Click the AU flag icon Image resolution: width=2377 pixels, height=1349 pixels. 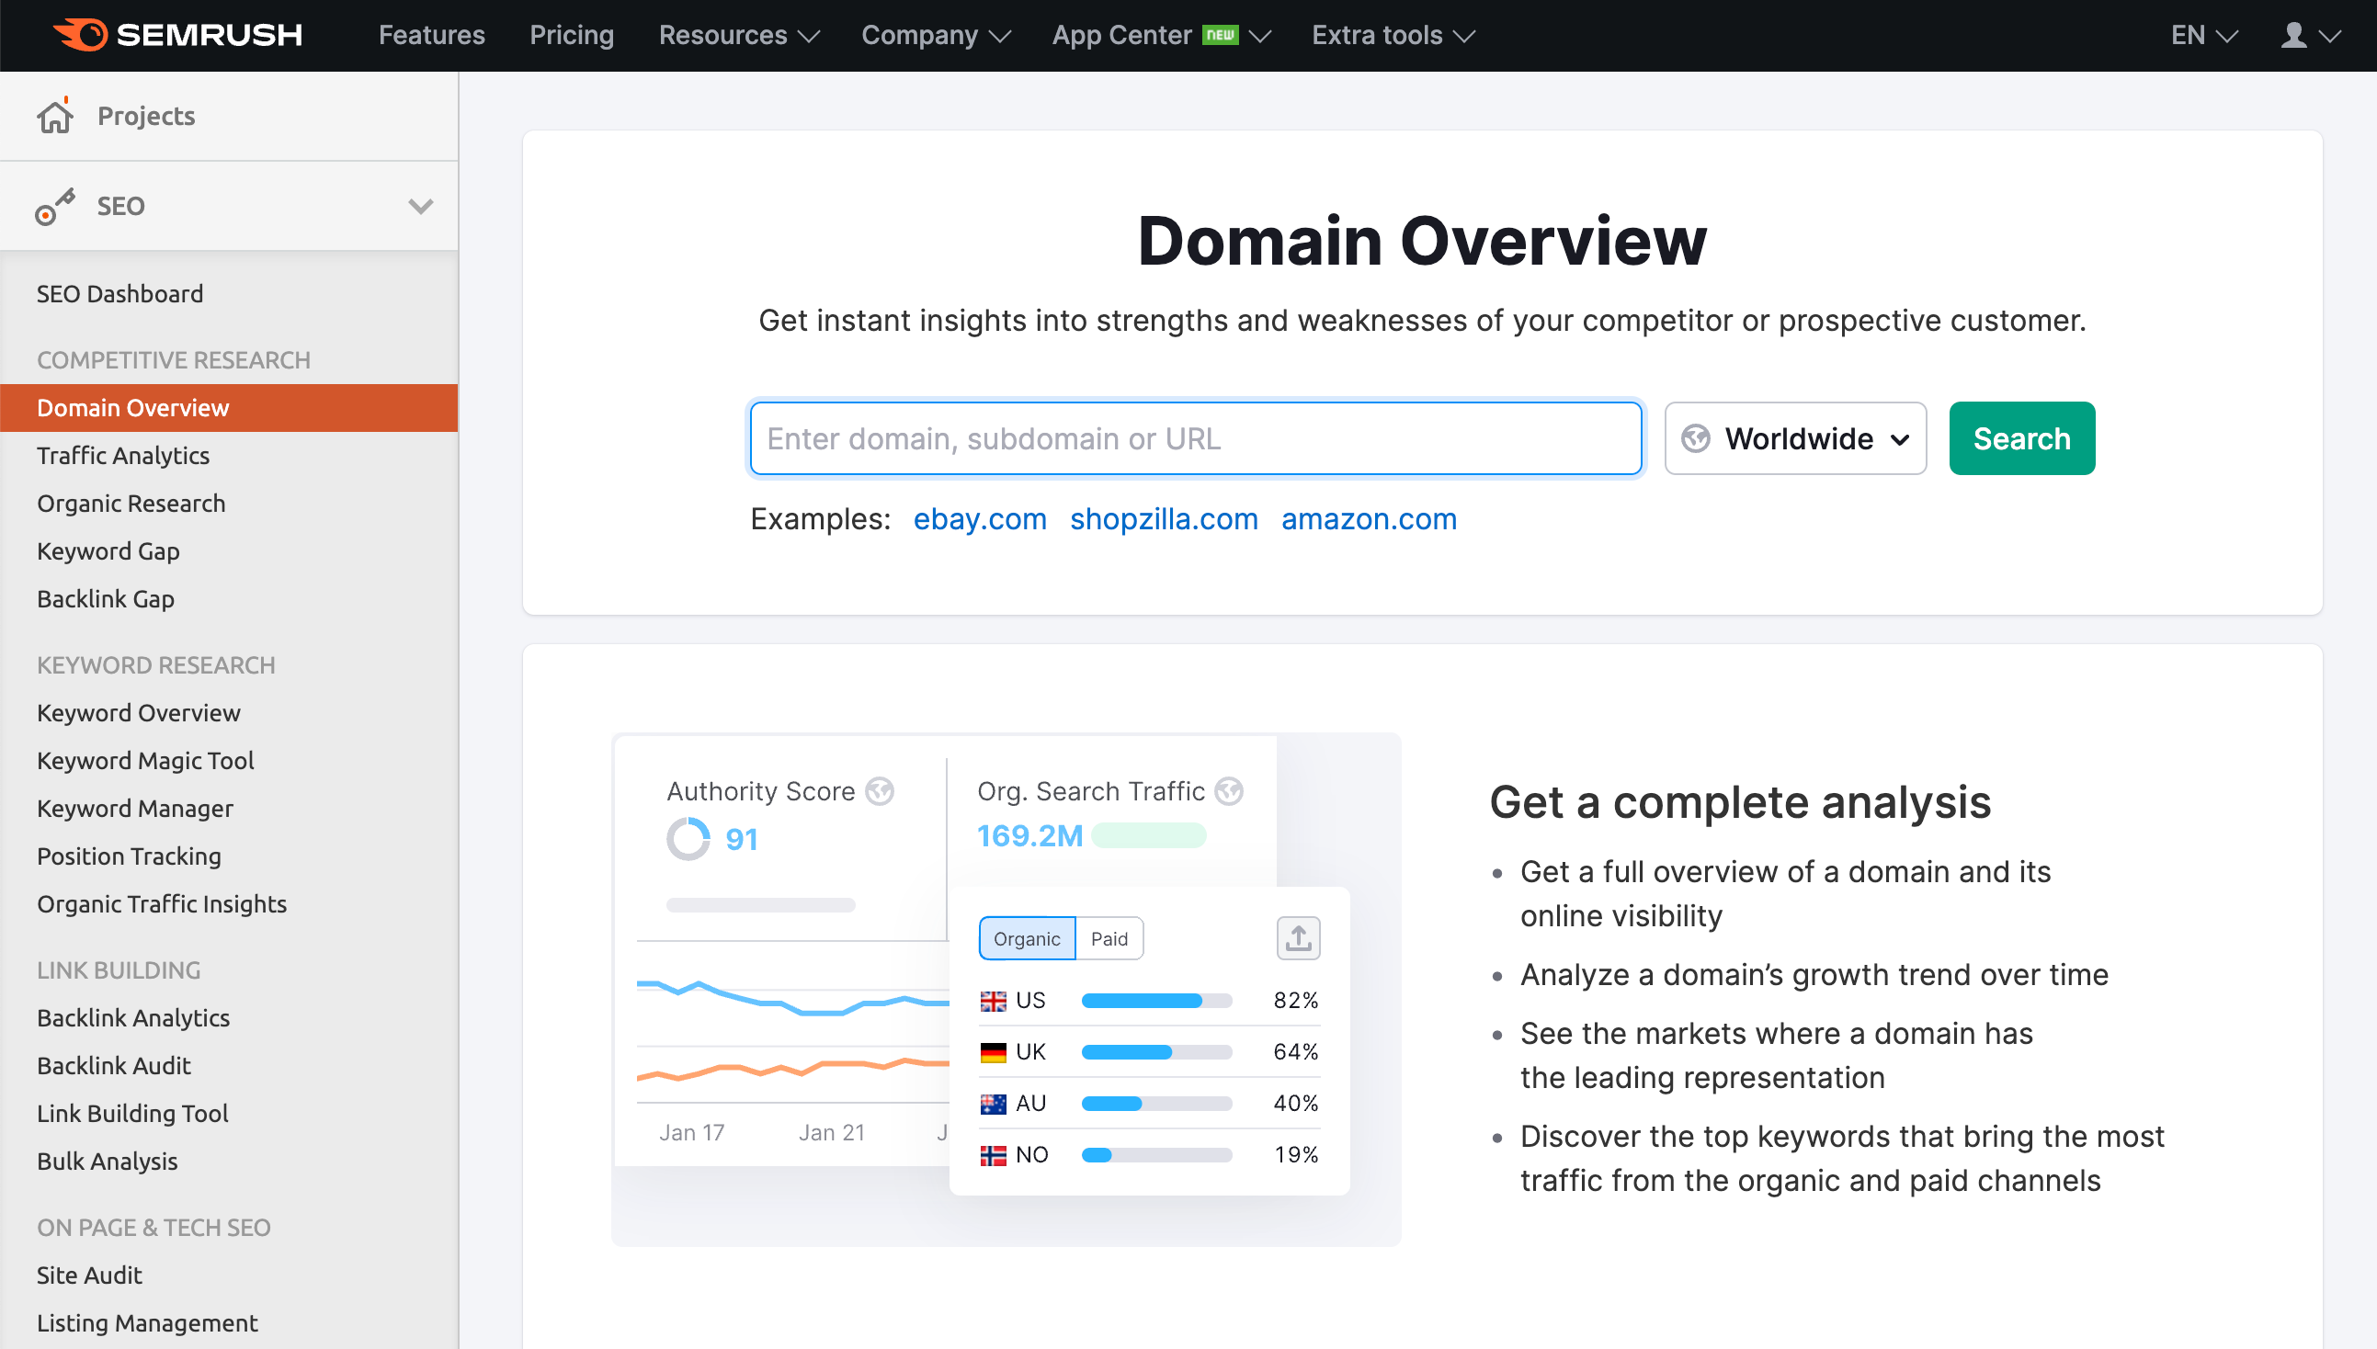[993, 1104]
